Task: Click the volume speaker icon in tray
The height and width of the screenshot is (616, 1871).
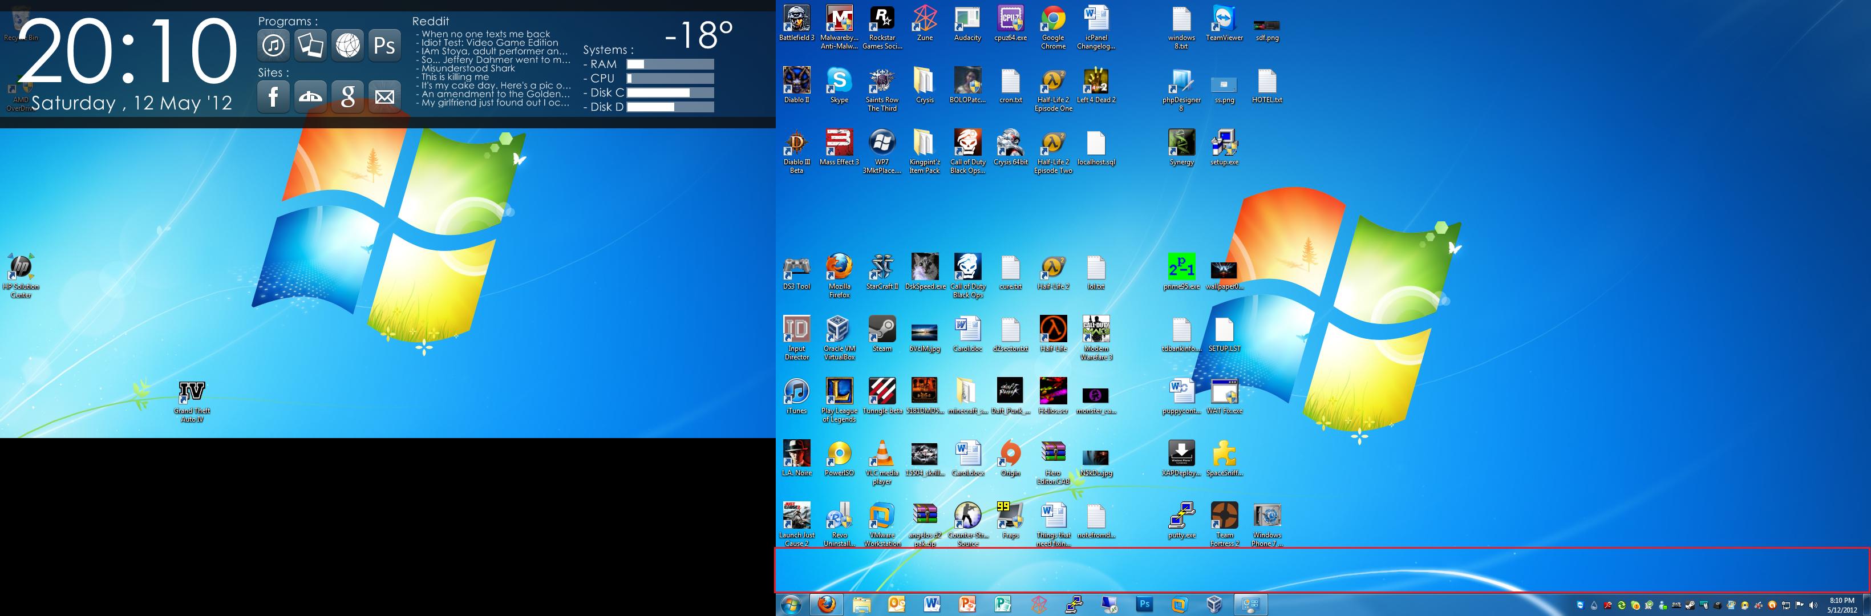Action: [1813, 605]
